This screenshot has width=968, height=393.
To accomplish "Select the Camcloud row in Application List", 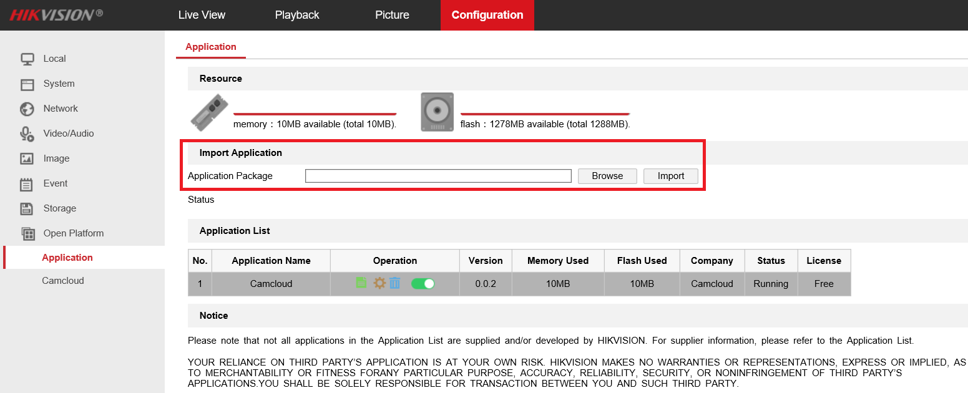I will [x=519, y=284].
